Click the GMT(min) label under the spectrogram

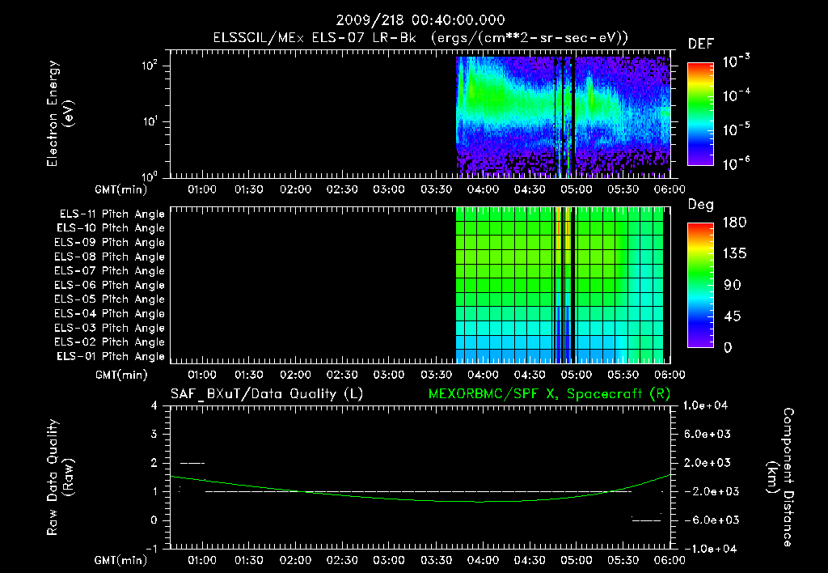(121, 189)
